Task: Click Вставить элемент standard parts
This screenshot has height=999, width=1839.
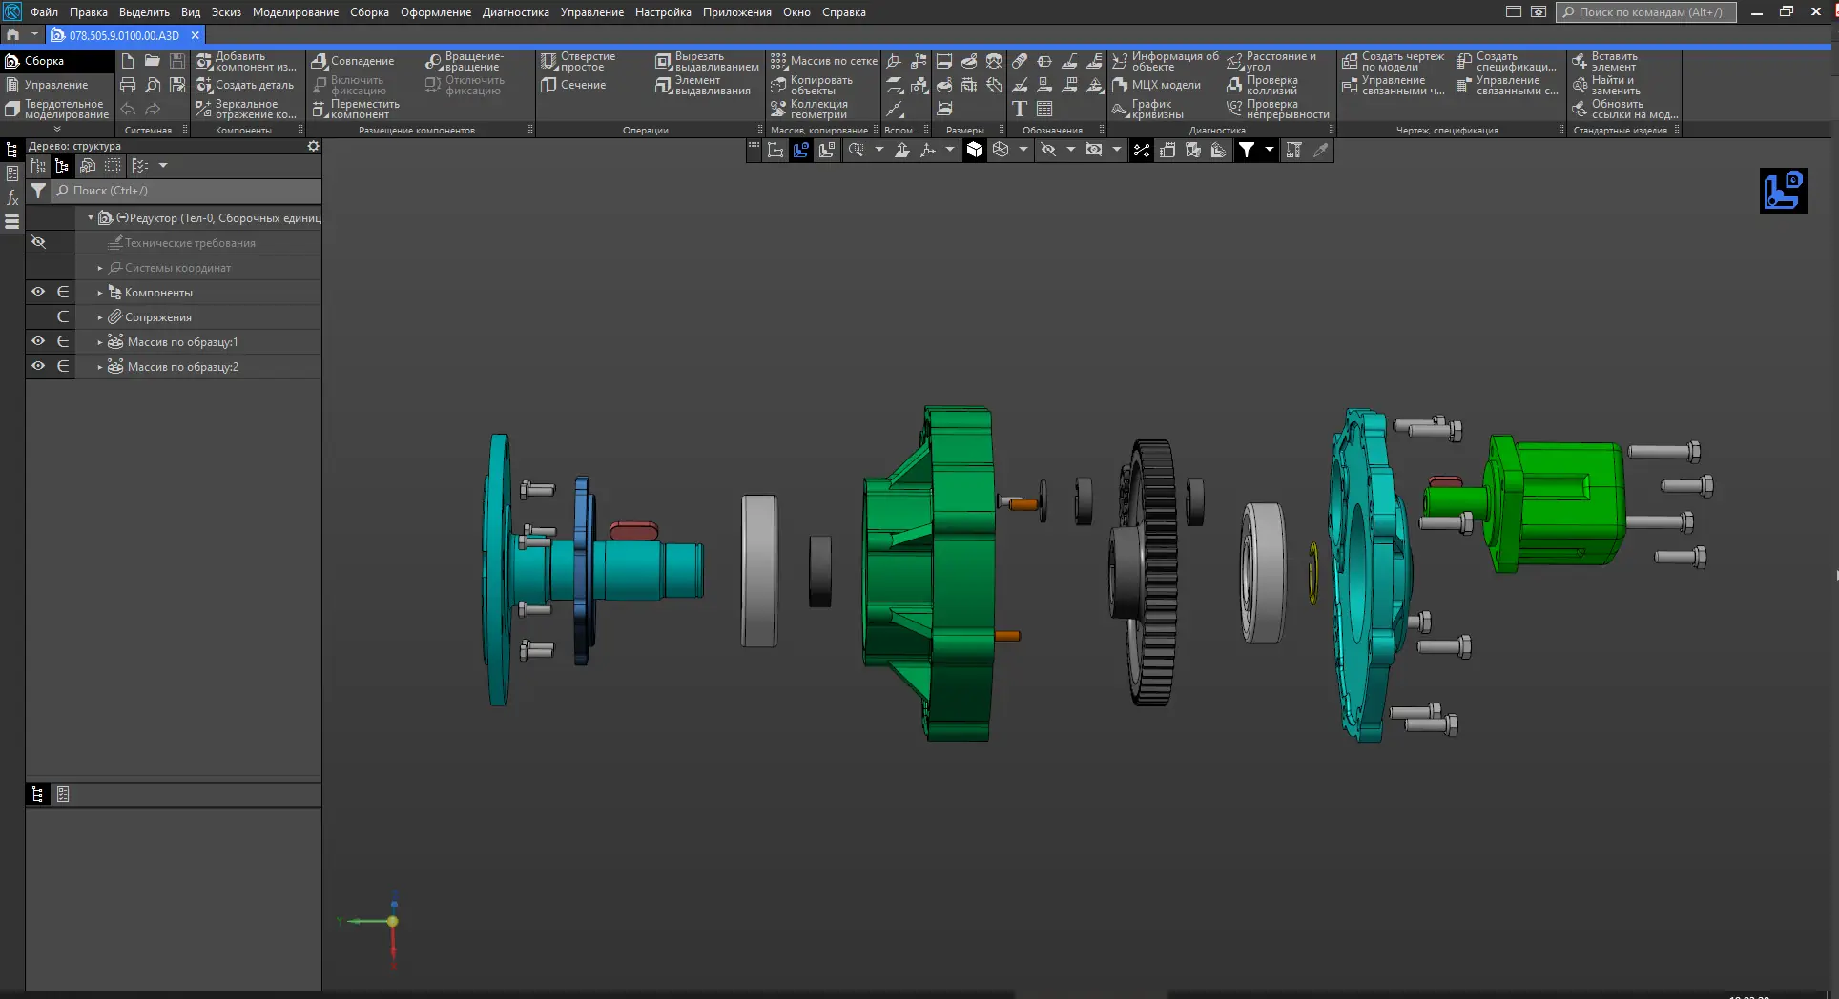Action: (1605, 61)
